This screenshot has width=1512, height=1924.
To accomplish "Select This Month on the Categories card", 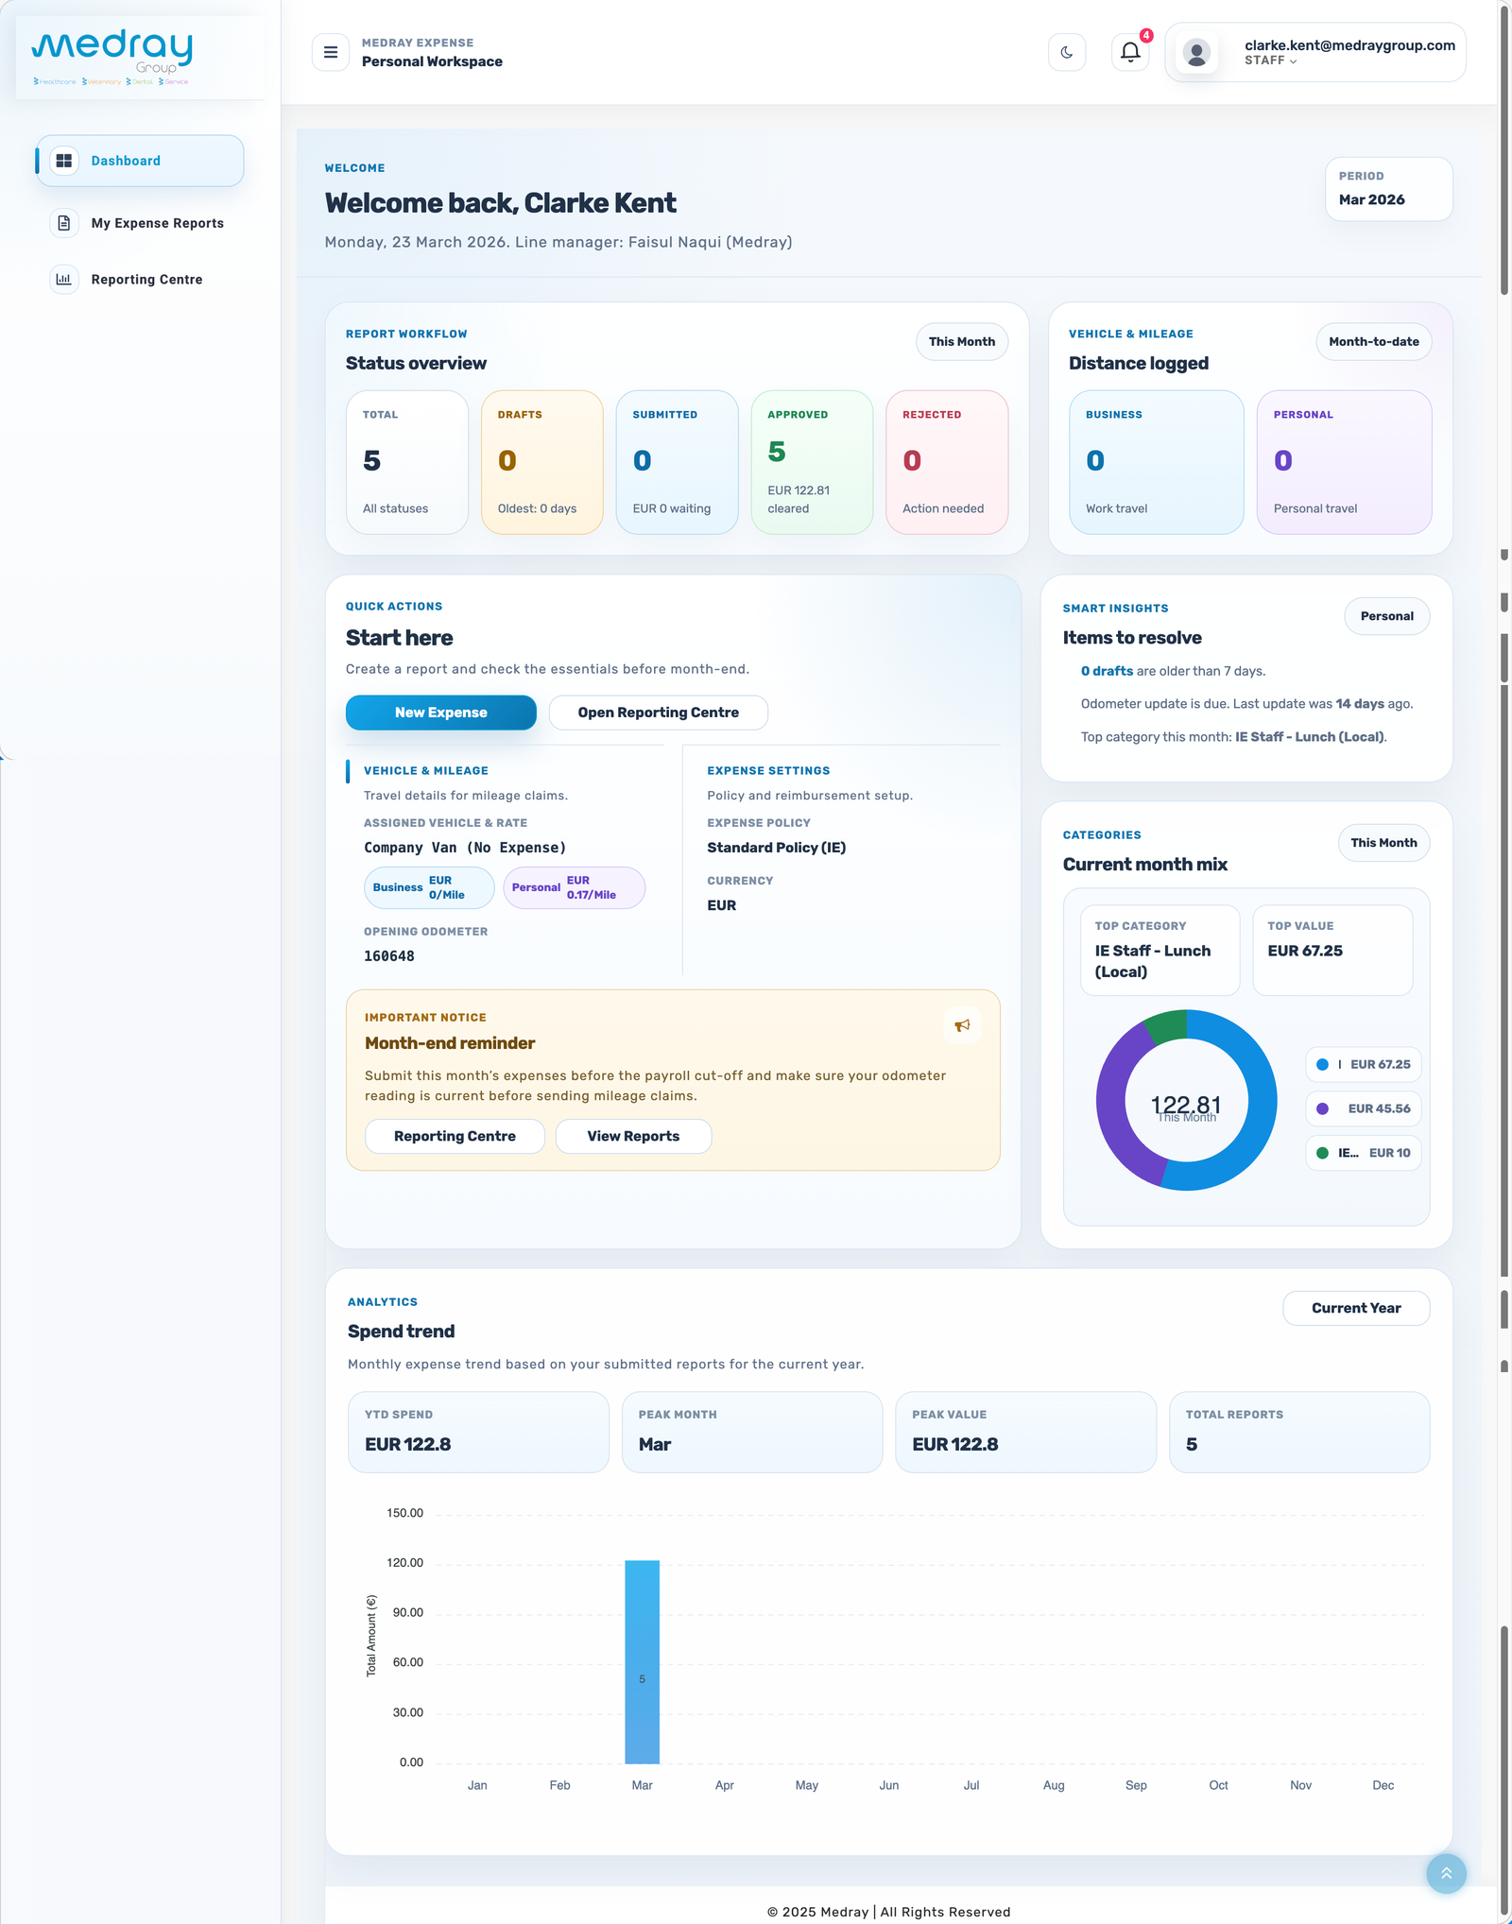I will (x=1383, y=842).
